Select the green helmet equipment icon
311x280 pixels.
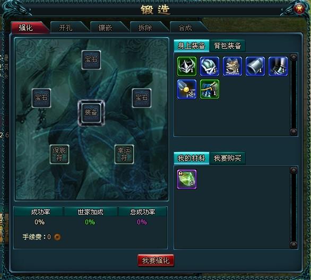tap(187, 66)
